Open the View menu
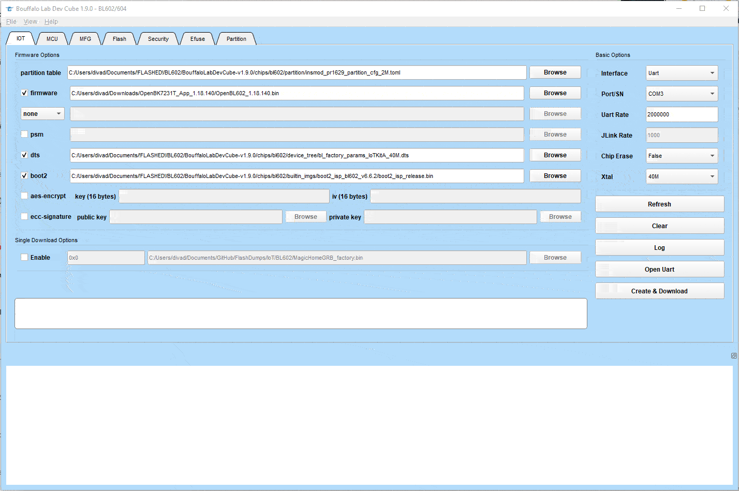 [31, 22]
